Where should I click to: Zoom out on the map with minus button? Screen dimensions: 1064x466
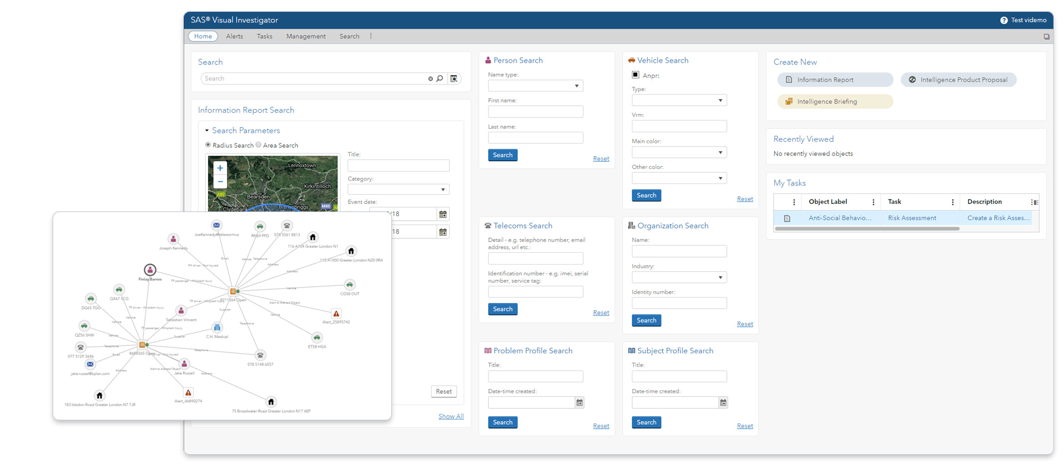coord(220,182)
